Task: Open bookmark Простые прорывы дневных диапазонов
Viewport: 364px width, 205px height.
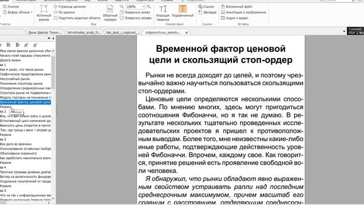Action: [x=25, y=172]
